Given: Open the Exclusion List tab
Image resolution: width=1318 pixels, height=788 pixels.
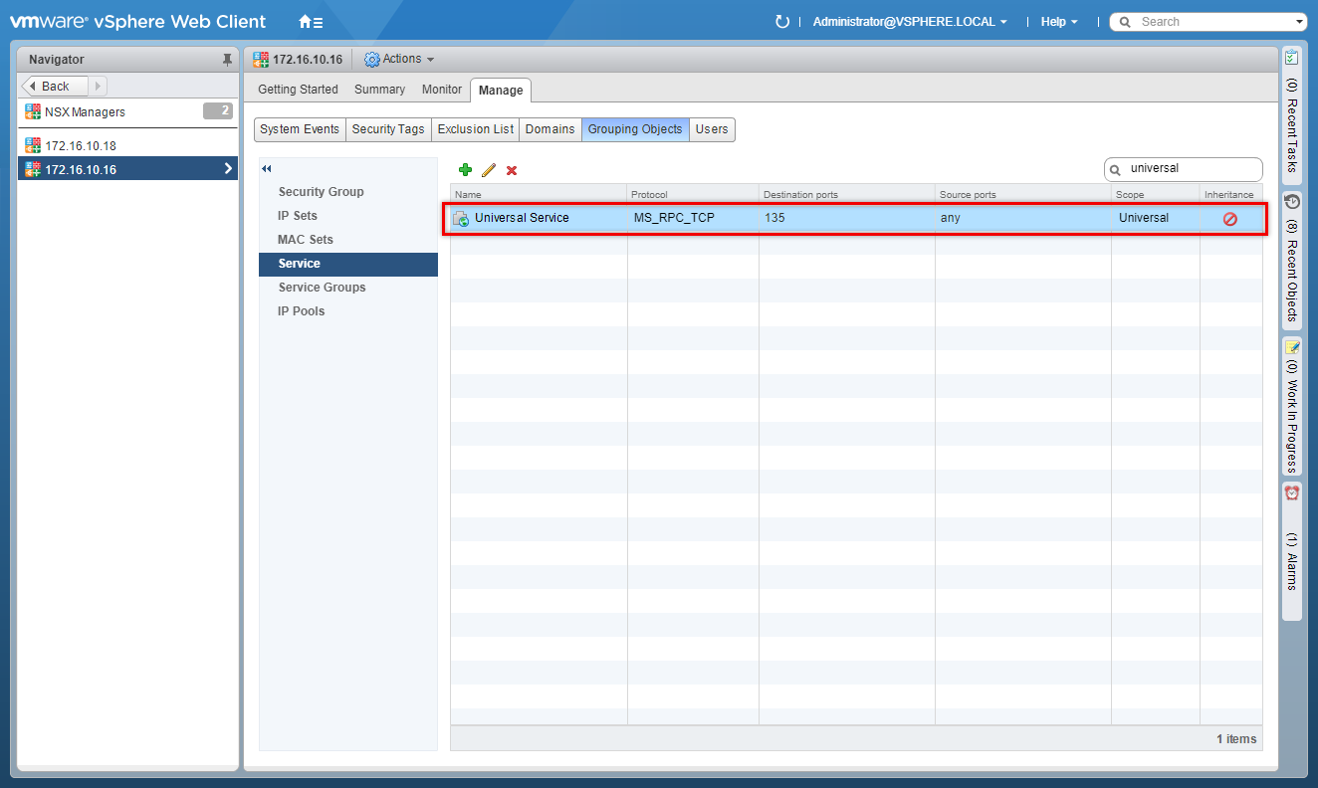Looking at the screenshot, I should tap(476, 129).
